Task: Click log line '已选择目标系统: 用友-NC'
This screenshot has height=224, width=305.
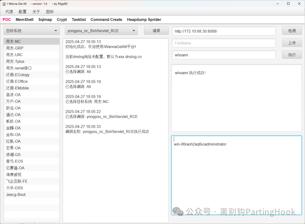Action: (x=87, y=102)
